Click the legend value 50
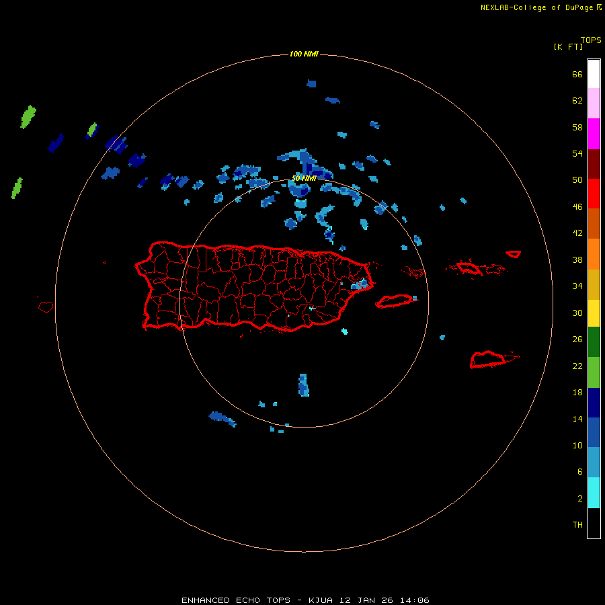 pos(577,179)
